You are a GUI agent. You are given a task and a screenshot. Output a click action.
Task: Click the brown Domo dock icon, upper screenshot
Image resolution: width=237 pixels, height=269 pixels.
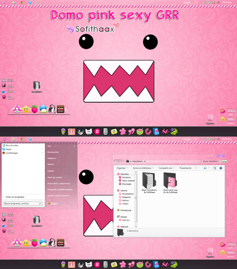click(x=60, y=109)
